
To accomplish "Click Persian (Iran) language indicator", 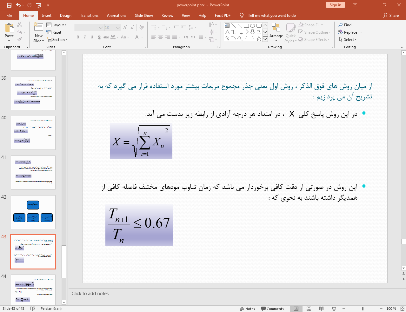I will [x=51, y=309].
